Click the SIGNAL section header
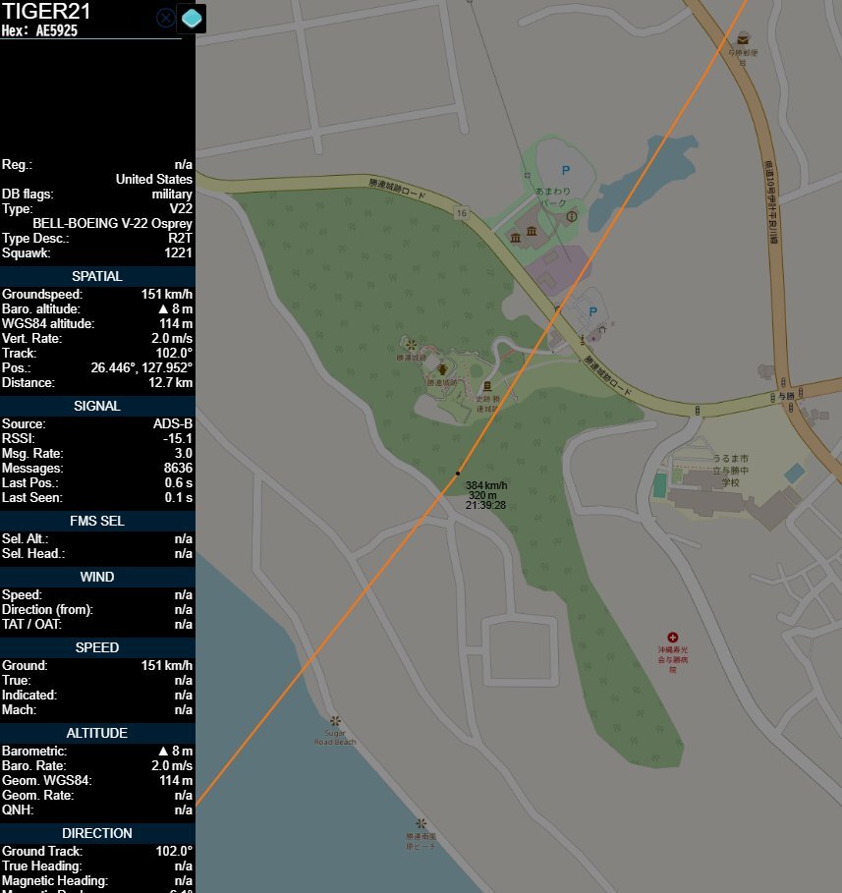 click(97, 406)
